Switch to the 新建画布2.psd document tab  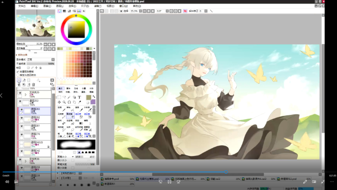(294, 179)
